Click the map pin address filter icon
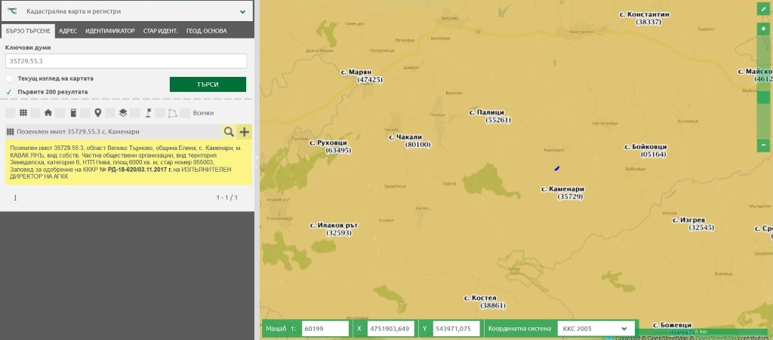 point(97,113)
